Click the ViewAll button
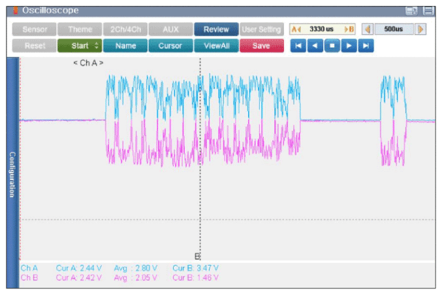Viewport: 442px width, 295px height. pos(216,46)
